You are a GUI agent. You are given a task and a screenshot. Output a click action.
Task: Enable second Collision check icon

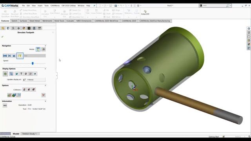[x=29, y=90]
